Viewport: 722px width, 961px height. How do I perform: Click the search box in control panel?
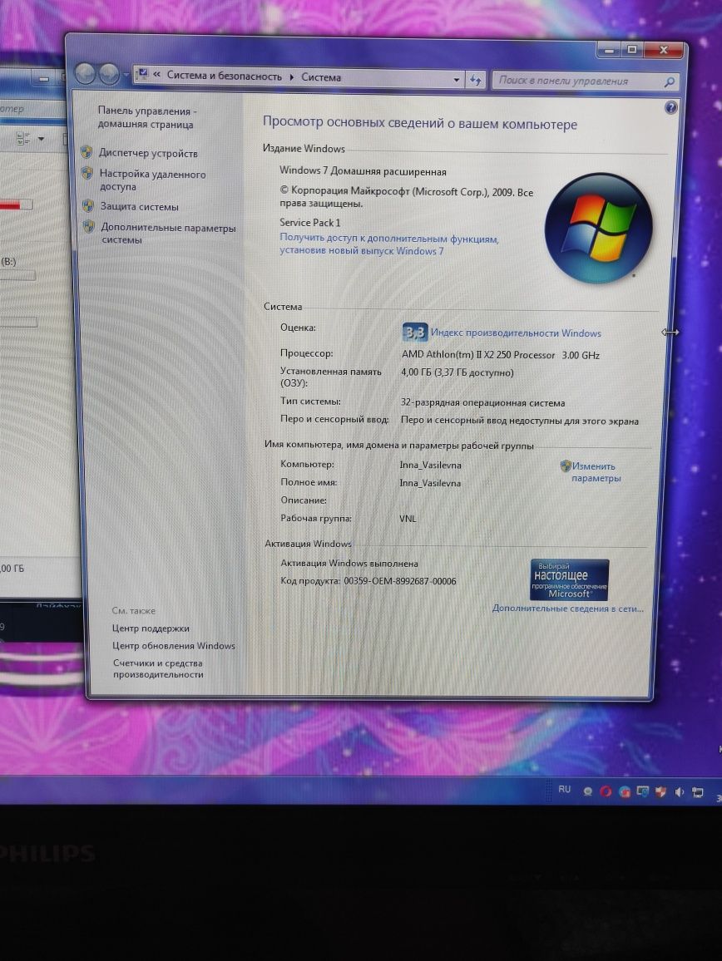click(x=585, y=81)
